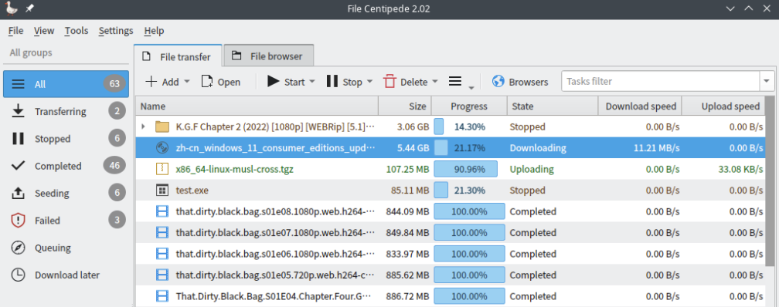Click the test.exe executable icon
This screenshot has height=307, width=779.
pos(162,190)
